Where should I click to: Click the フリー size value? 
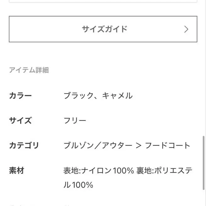click(x=75, y=121)
